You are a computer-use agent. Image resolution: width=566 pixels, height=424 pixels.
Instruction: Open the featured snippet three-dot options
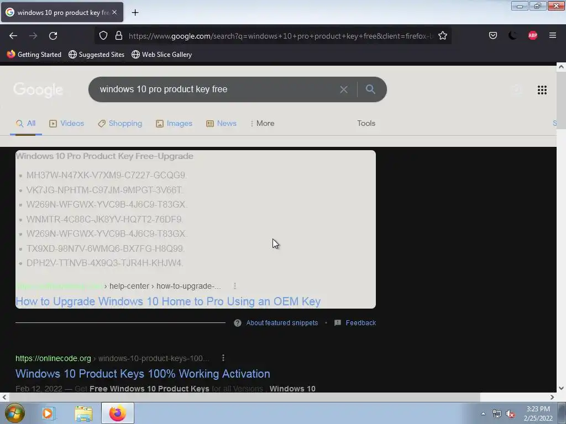click(x=235, y=286)
